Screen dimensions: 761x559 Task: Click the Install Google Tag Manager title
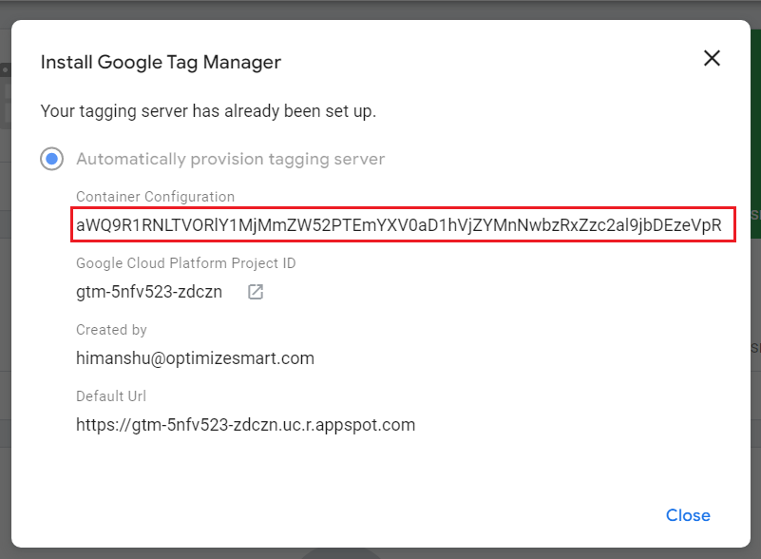click(161, 63)
